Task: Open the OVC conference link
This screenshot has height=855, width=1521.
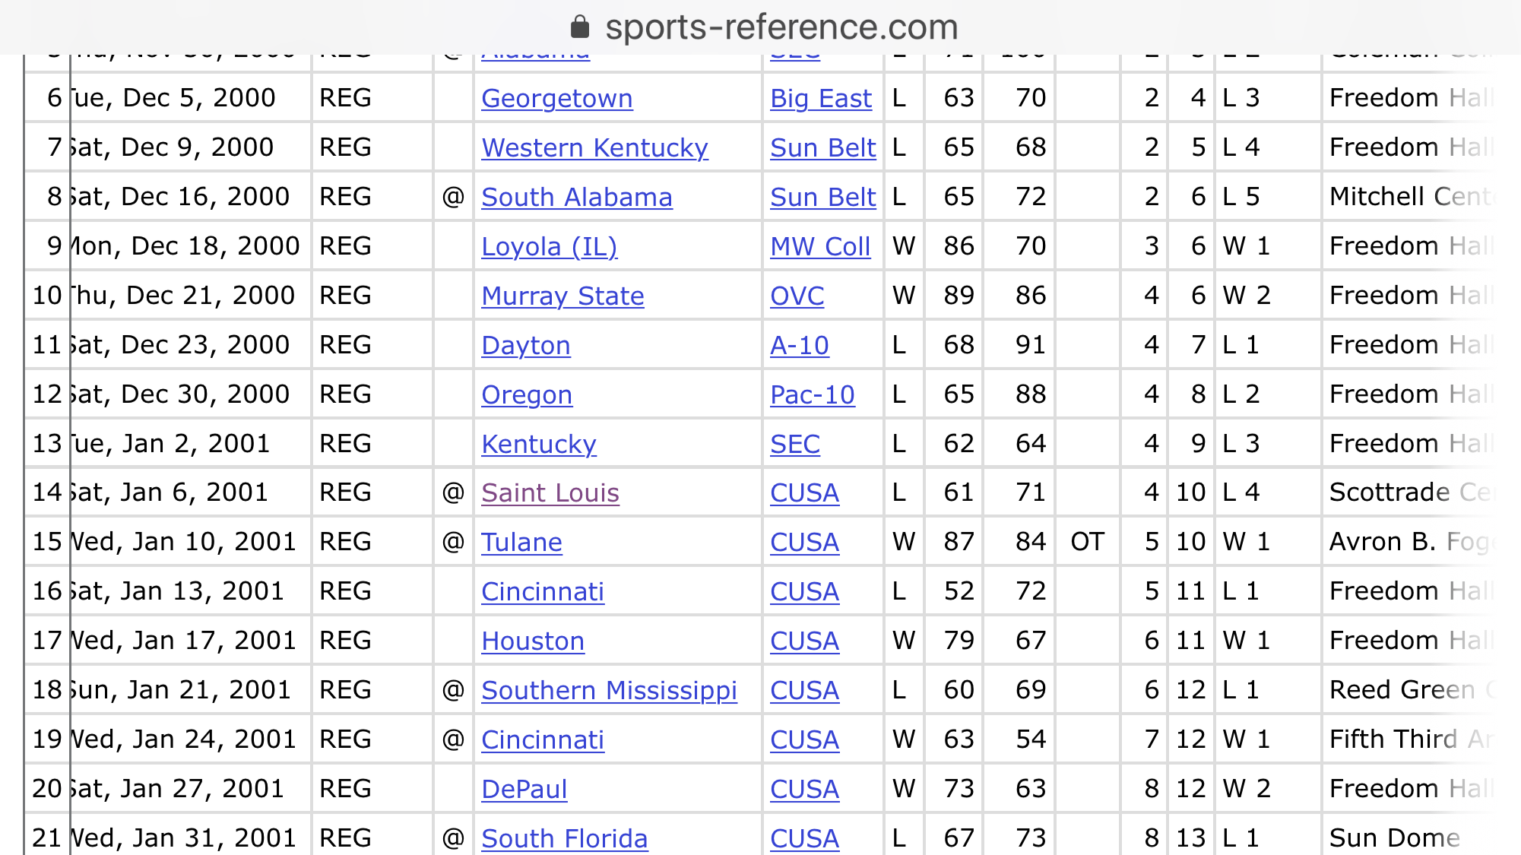Action: tap(797, 296)
